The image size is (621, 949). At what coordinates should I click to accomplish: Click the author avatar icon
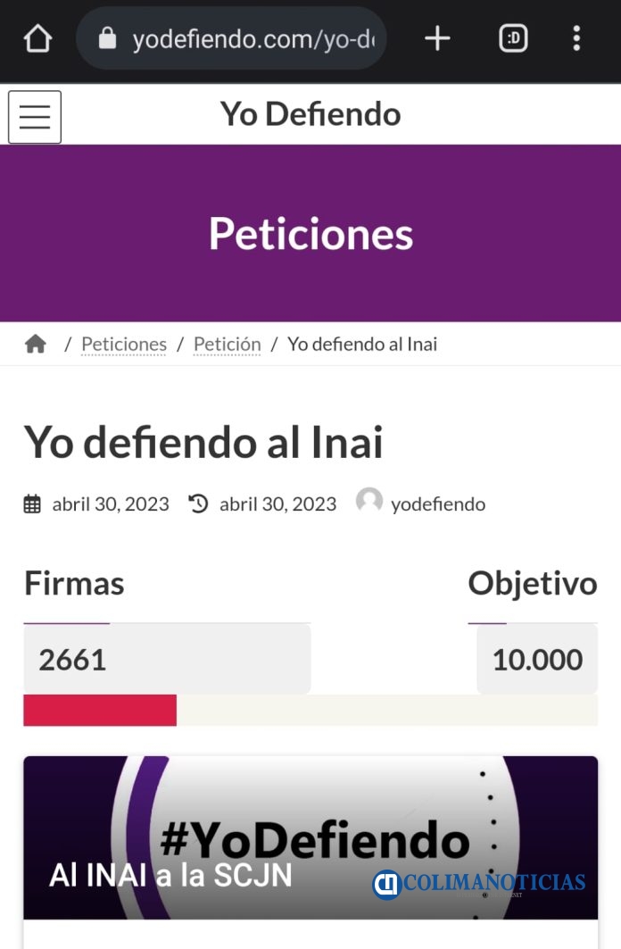[x=368, y=501]
